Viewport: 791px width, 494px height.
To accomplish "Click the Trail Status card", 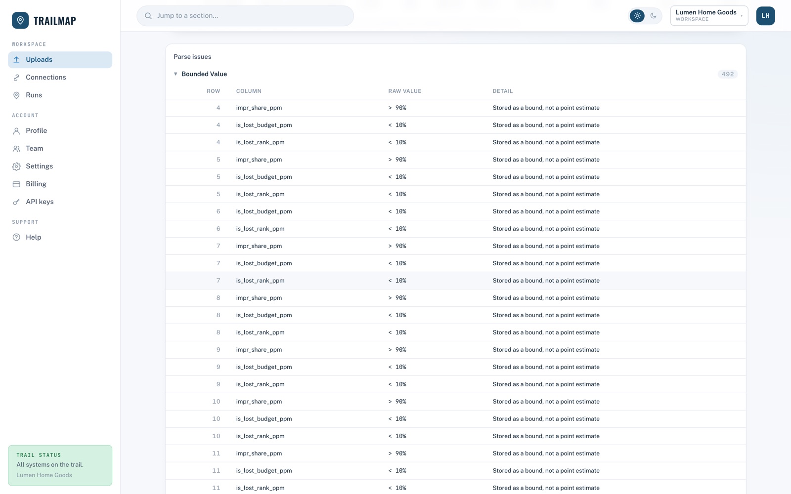I will [60, 465].
